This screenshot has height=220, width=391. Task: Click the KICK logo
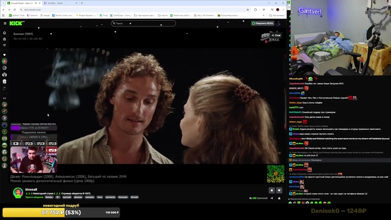16,23
